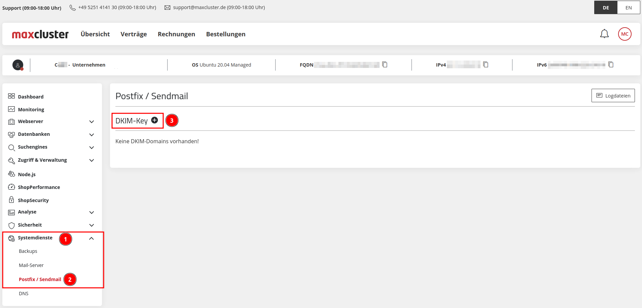Screen dimensions: 642x308
Task: Click the Webserver sidebar icon
Action: pyautogui.click(x=11, y=122)
